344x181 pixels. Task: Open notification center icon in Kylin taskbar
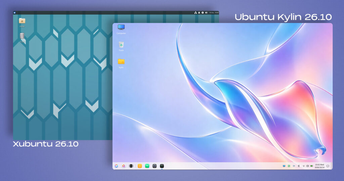click(x=328, y=166)
